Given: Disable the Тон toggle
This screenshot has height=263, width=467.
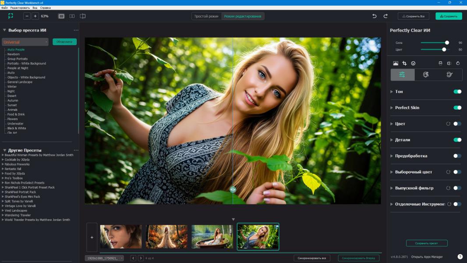Looking at the screenshot, I should tap(457, 92).
